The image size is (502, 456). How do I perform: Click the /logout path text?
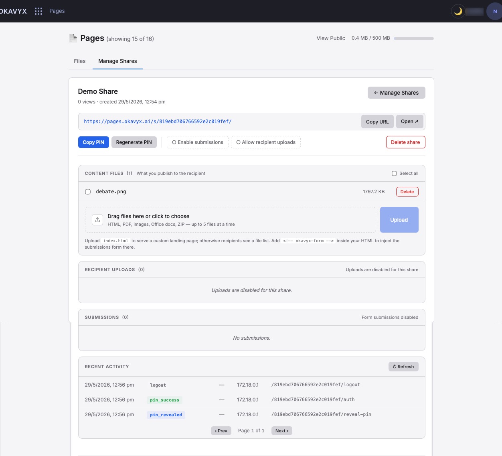(316, 385)
